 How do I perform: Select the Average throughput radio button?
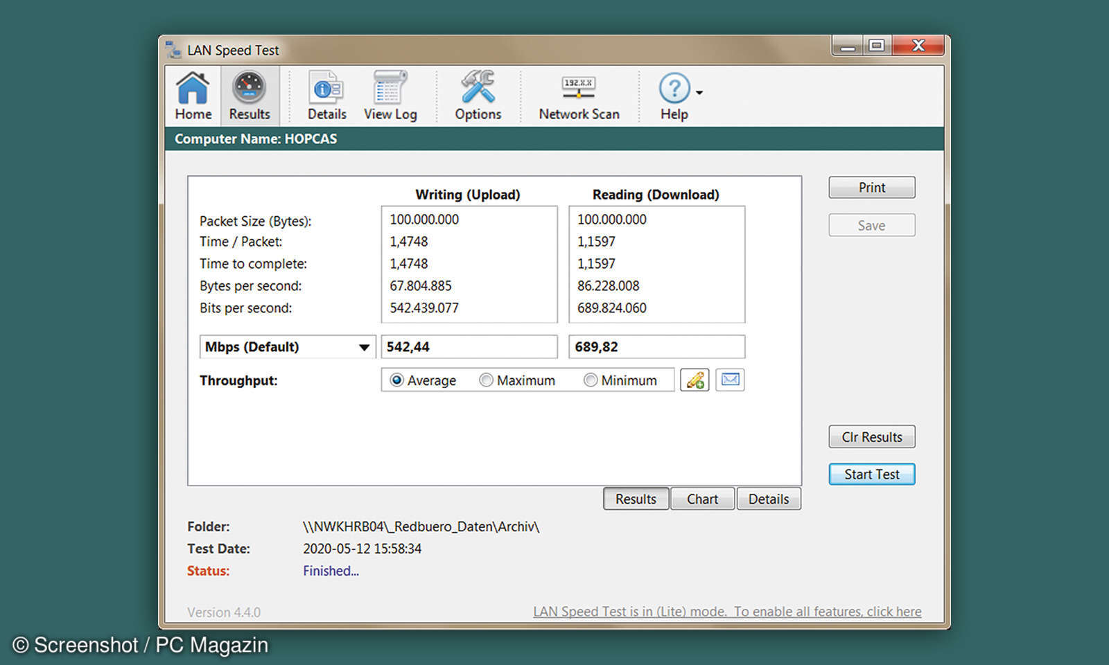pyautogui.click(x=397, y=380)
